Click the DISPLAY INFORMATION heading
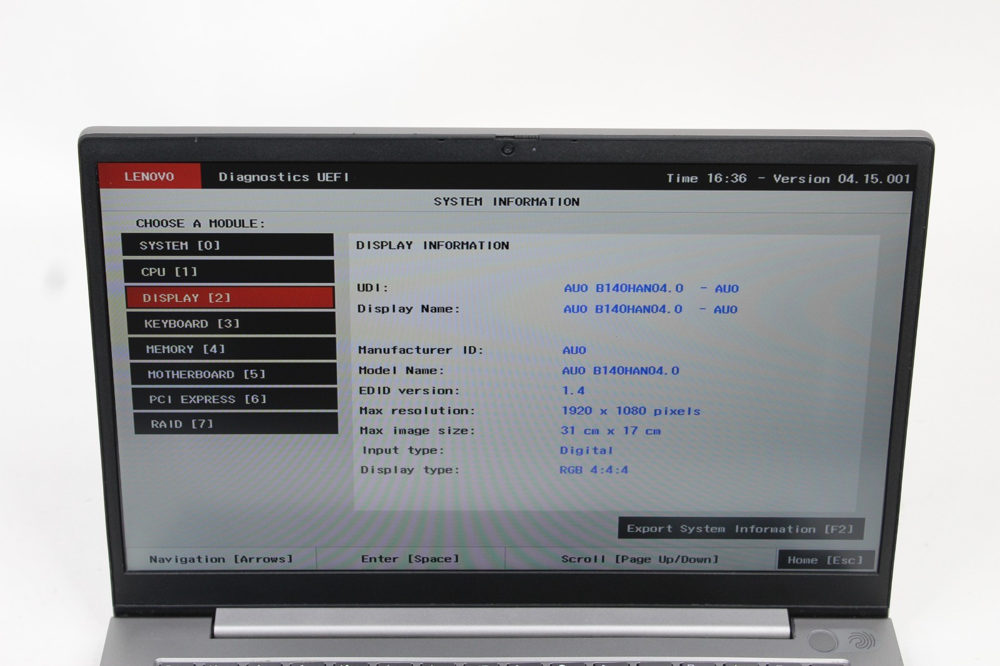1000x666 pixels. (432, 245)
